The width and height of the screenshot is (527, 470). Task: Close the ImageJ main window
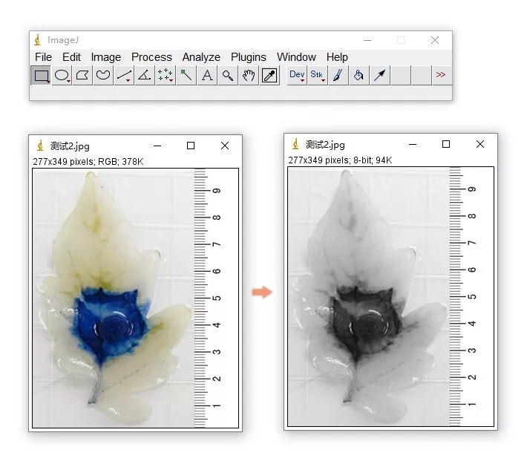coord(435,40)
